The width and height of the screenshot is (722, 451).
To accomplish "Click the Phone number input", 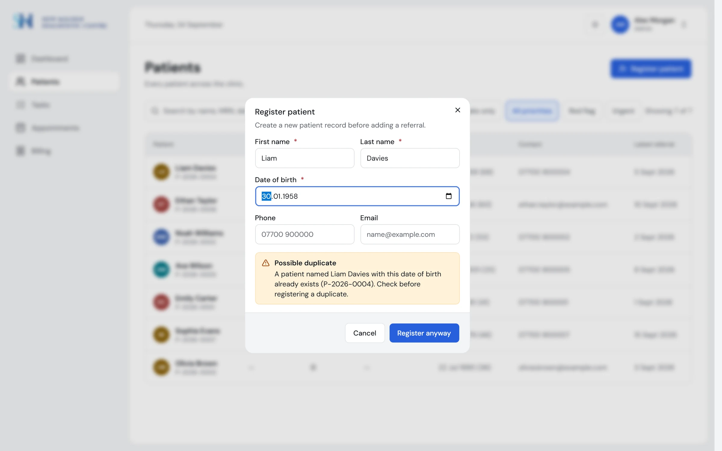I will click(x=304, y=234).
